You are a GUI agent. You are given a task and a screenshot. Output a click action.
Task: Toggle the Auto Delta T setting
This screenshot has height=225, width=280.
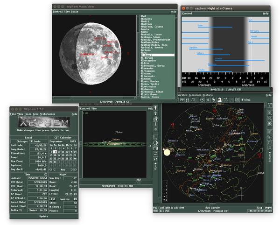point(34,211)
